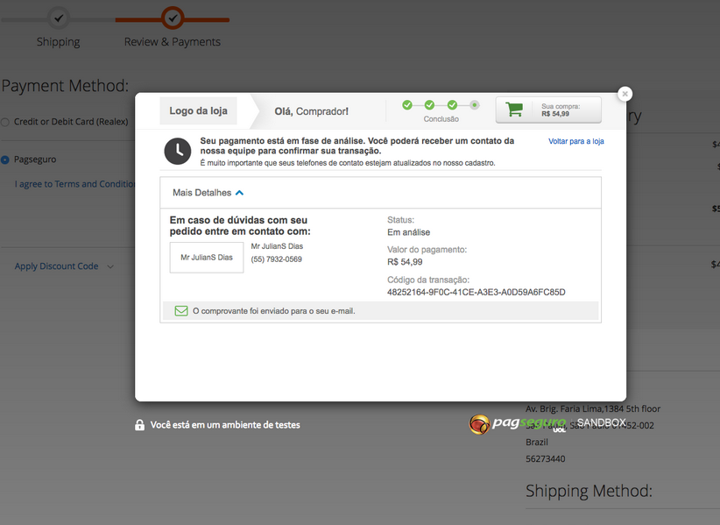The height and width of the screenshot is (525, 720).
Task: Click the Mr JulianS Dias seller logo box
Action: coord(207,258)
